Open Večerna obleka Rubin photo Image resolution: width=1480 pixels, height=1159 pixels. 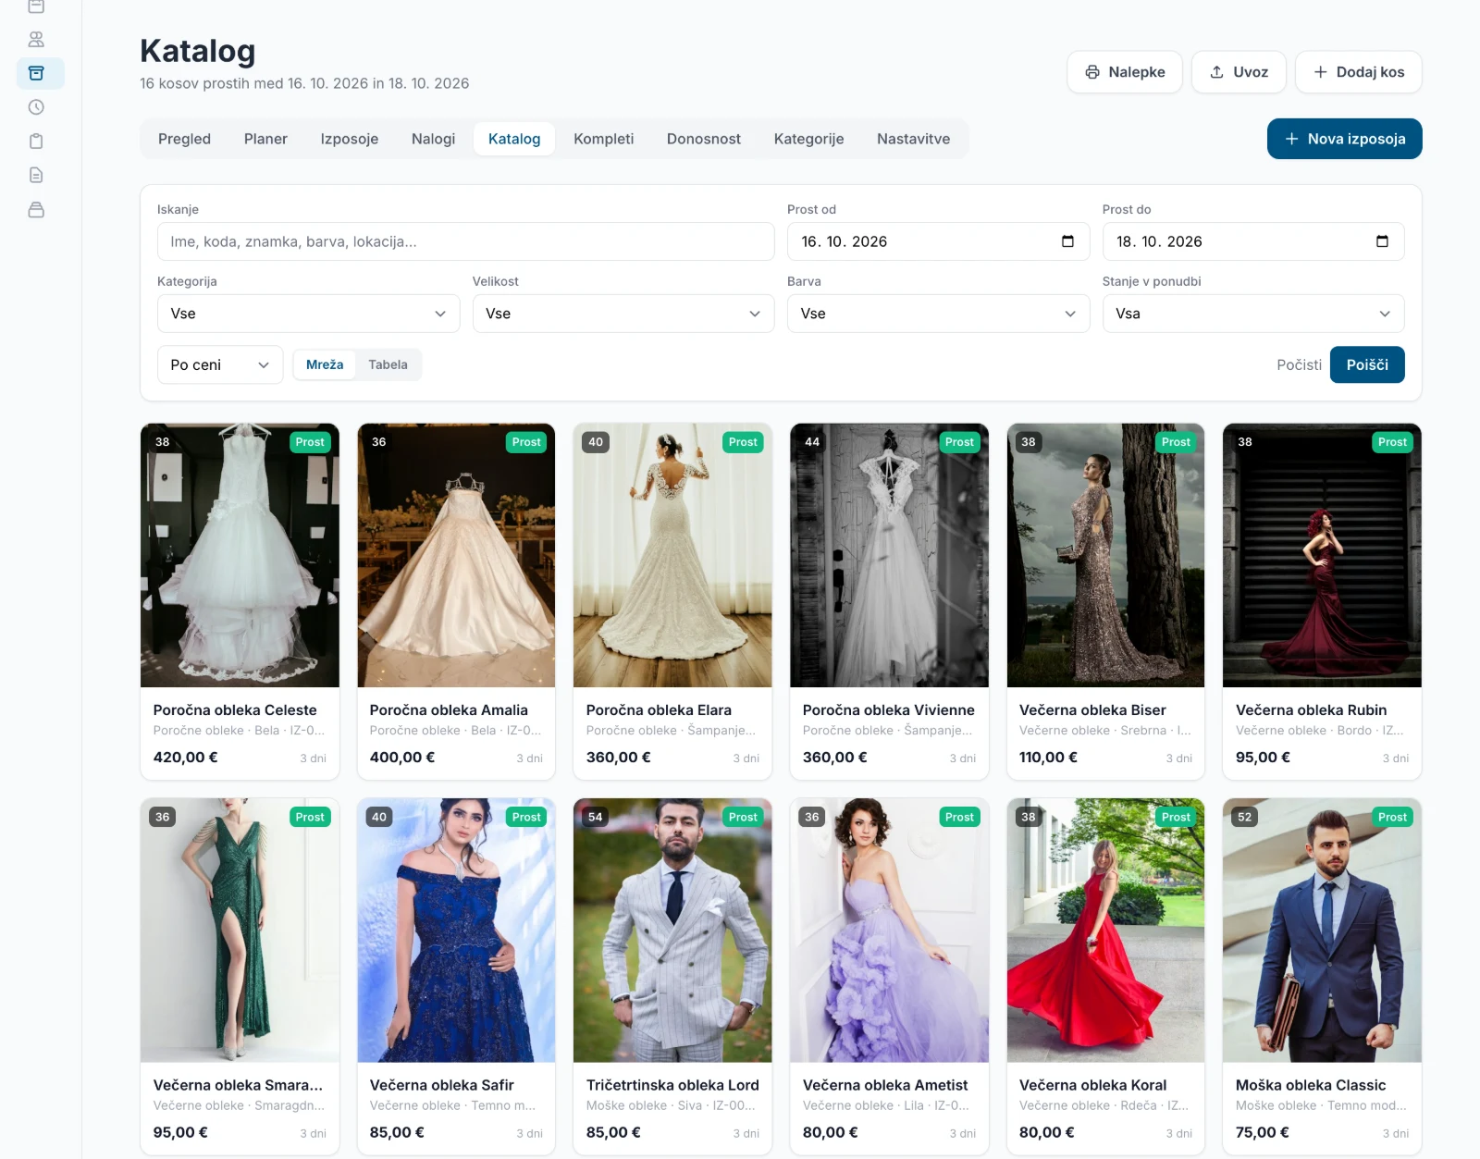[1322, 555]
